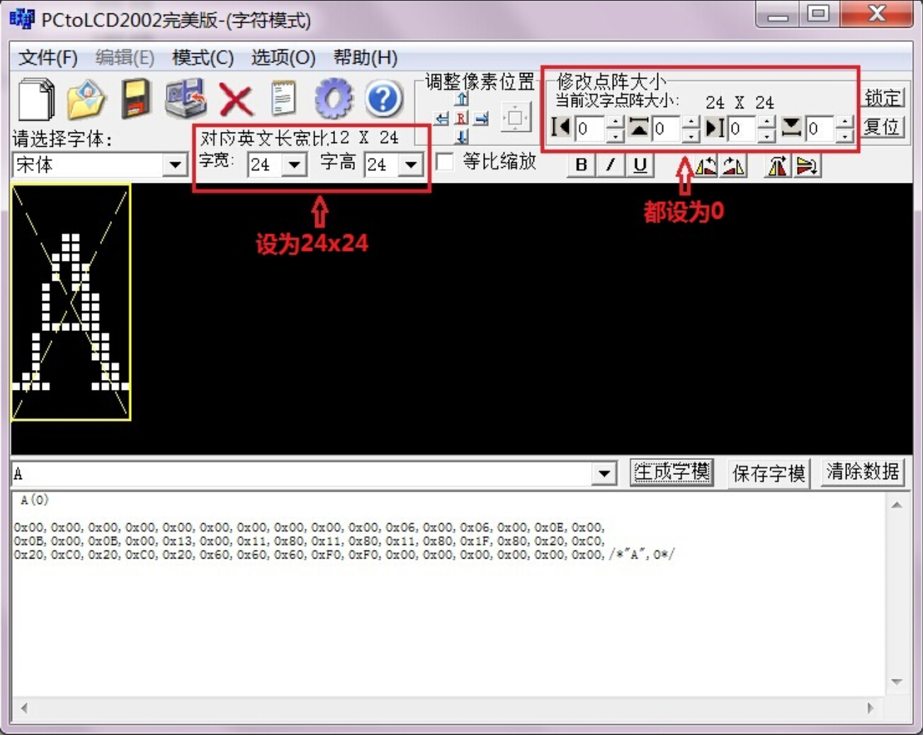Click the 生成字模 button
923x735 pixels.
coord(671,472)
